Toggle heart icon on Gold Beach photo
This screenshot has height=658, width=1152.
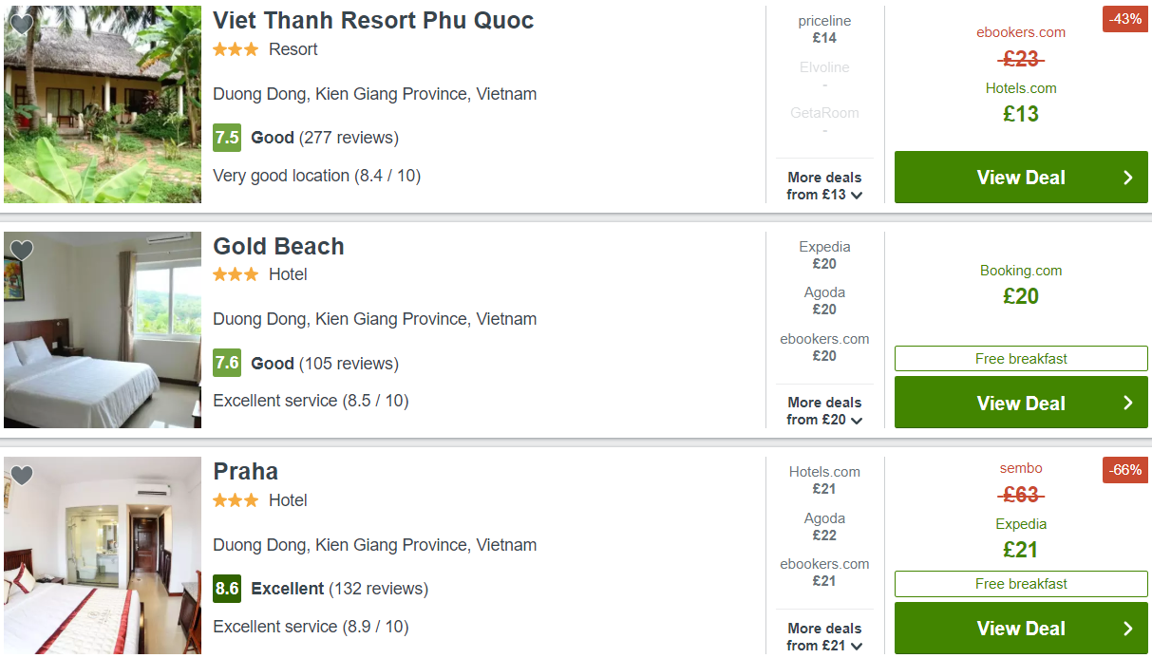coord(22,250)
